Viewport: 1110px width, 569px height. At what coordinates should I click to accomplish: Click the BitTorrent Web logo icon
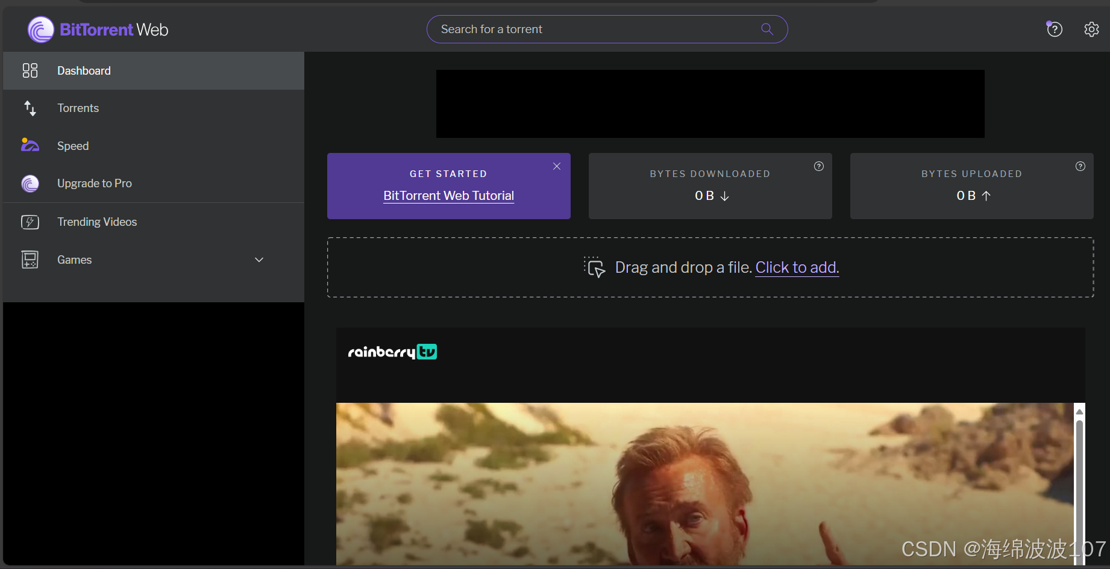(41, 30)
